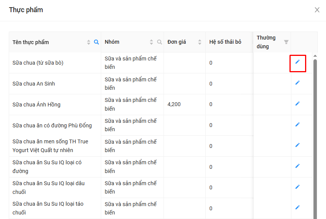Edit Sữa chua ăn có đường Phù Đổng
This screenshot has width=326, height=219.
[297, 125]
